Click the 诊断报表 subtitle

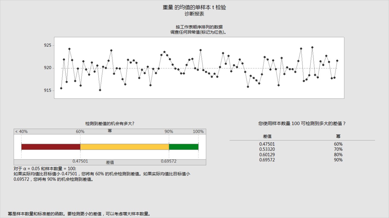(194, 14)
